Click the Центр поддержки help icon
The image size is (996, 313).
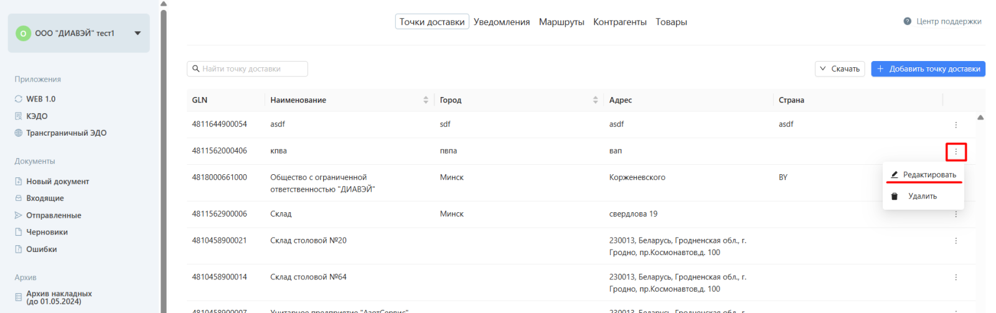point(907,22)
